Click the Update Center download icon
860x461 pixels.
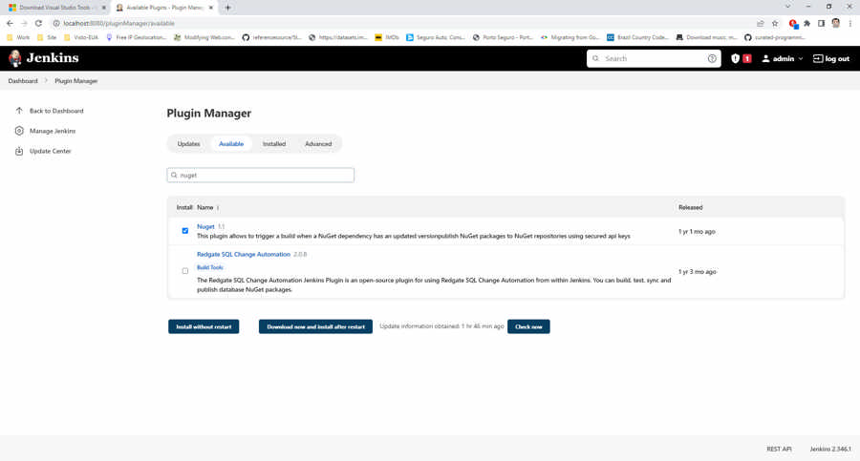pyautogui.click(x=19, y=151)
